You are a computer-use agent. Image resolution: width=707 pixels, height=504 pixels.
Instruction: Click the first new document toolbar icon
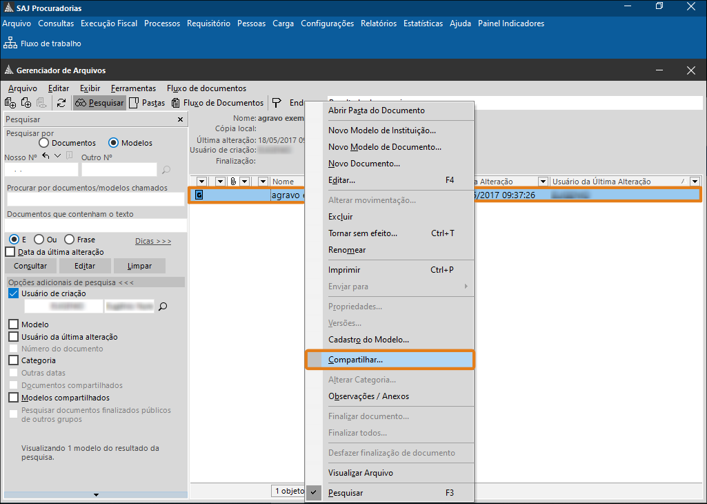tap(10, 103)
